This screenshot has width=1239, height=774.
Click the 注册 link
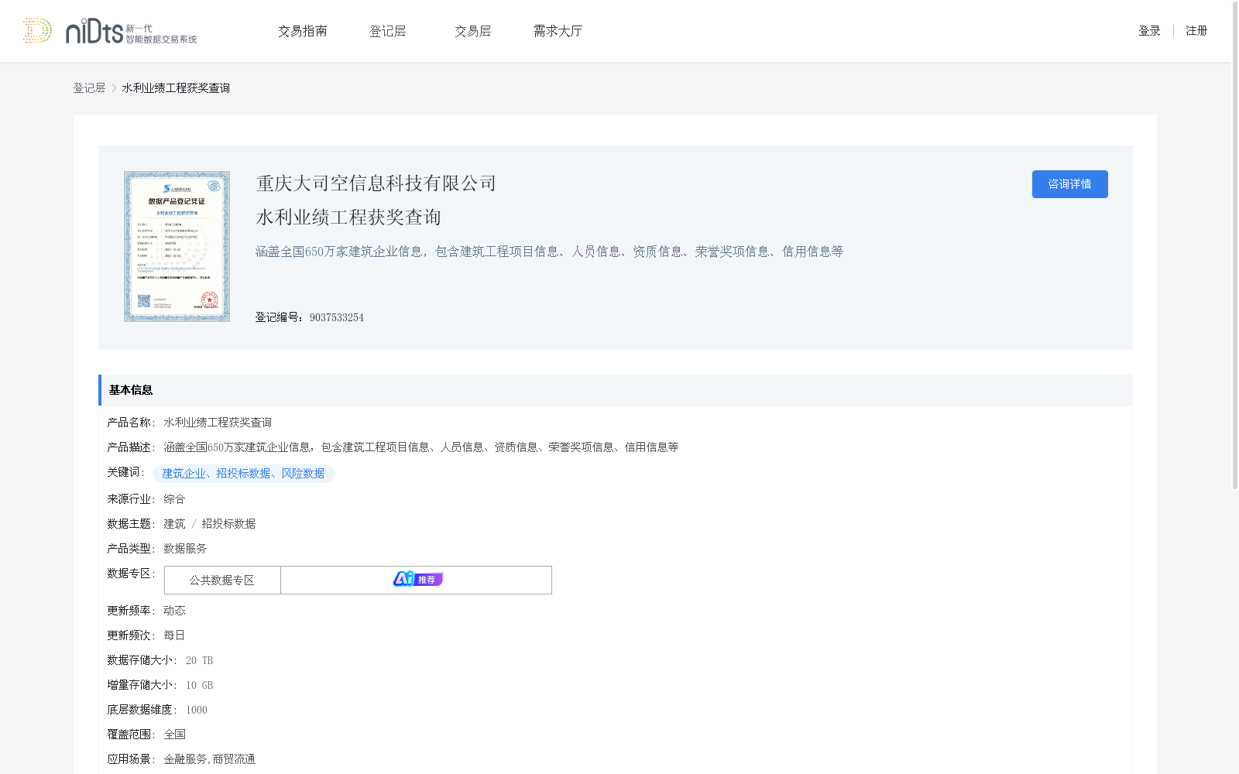pos(1196,31)
